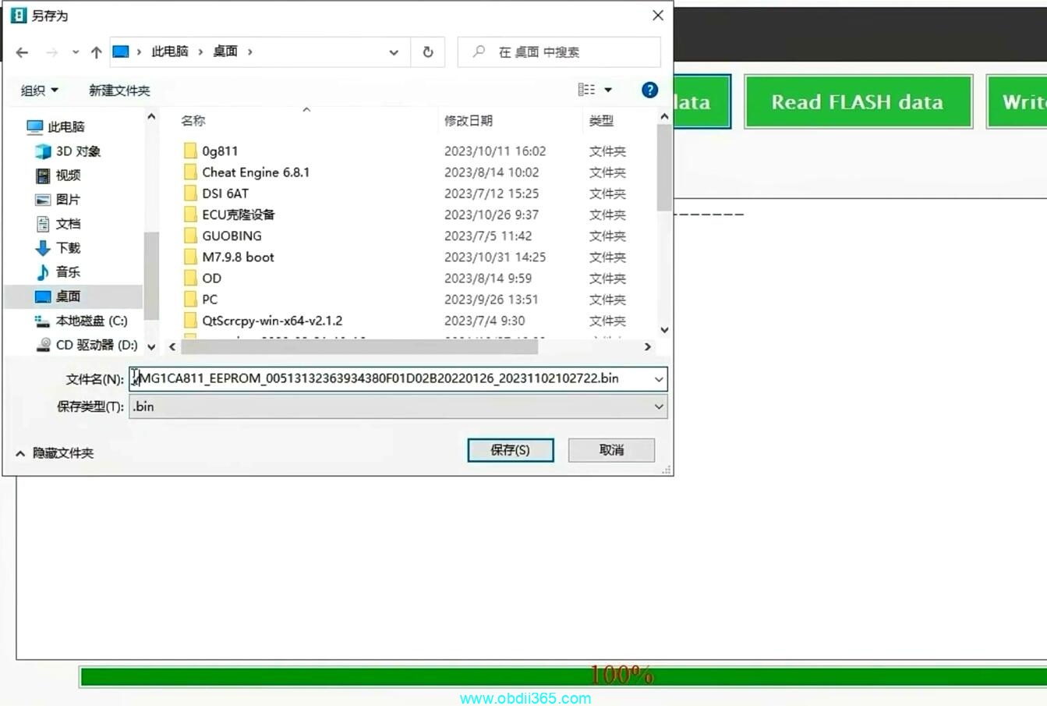Click the file list vertical scrollbar
Screen dimensions: 1047x706
click(x=664, y=168)
